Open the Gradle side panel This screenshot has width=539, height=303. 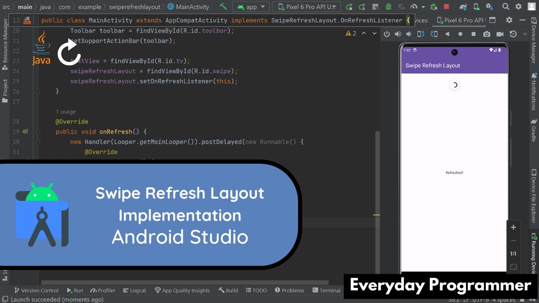point(534,130)
